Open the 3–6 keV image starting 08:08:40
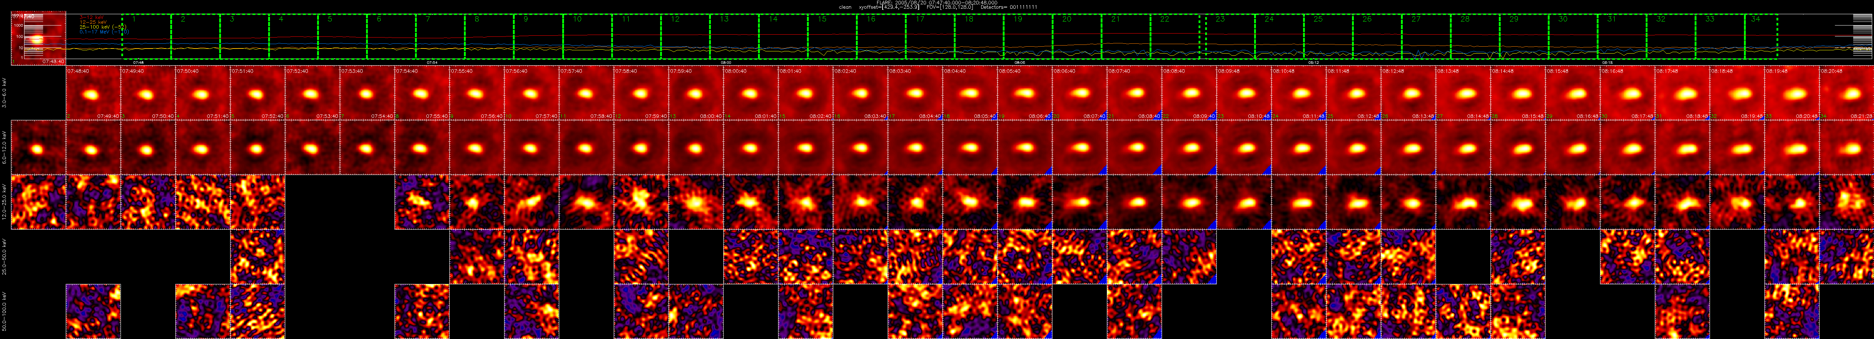Viewport: 1874px width, 339px height. tap(1189, 93)
